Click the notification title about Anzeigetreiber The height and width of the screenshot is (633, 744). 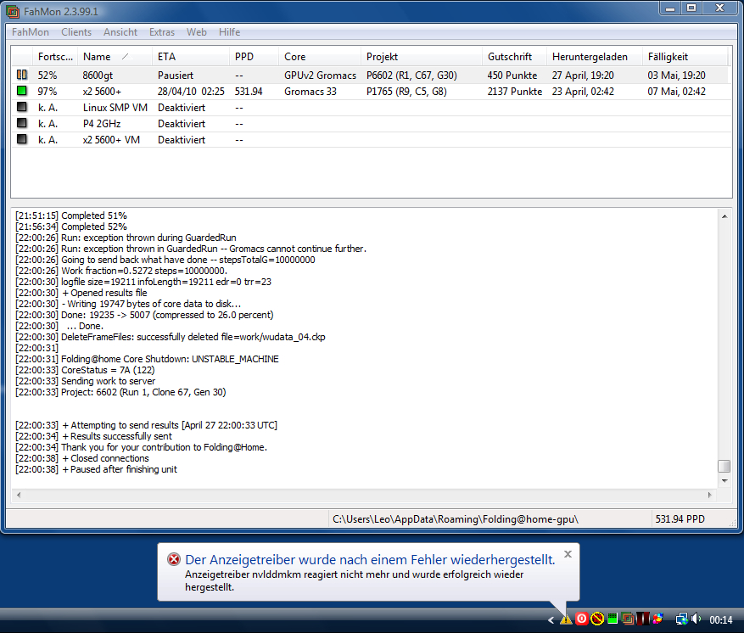coord(370,559)
